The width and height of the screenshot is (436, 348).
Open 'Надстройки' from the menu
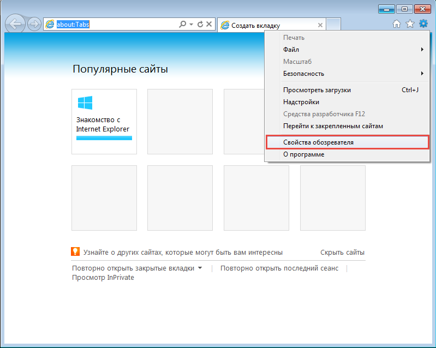tap(347, 102)
